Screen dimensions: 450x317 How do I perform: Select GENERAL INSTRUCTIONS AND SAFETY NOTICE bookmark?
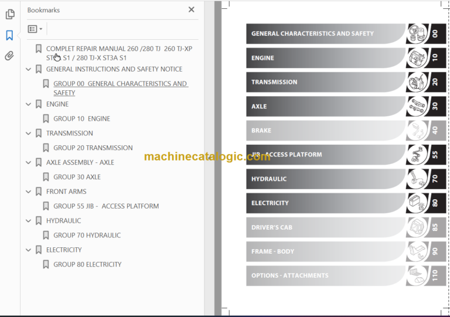coord(114,69)
